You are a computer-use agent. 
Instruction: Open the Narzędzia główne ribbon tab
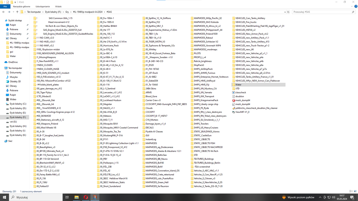coord(21,6)
